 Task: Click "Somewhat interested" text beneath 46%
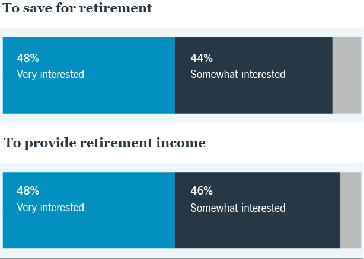[x=238, y=208]
